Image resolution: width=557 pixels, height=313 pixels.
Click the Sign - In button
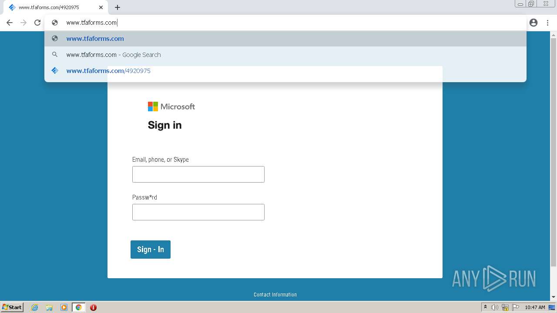151,250
